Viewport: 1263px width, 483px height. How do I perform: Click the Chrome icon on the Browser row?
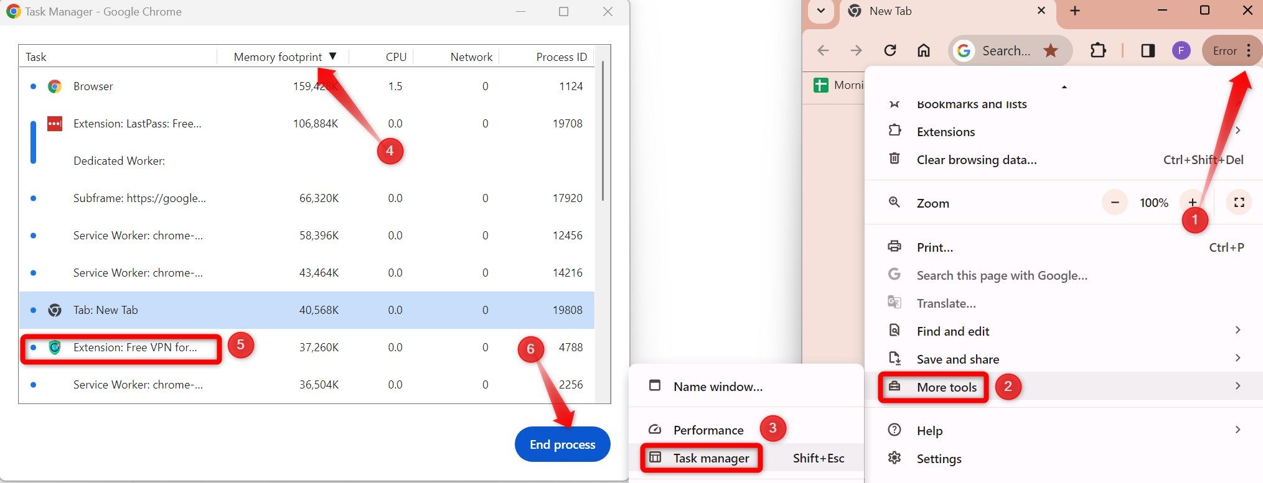pos(55,86)
